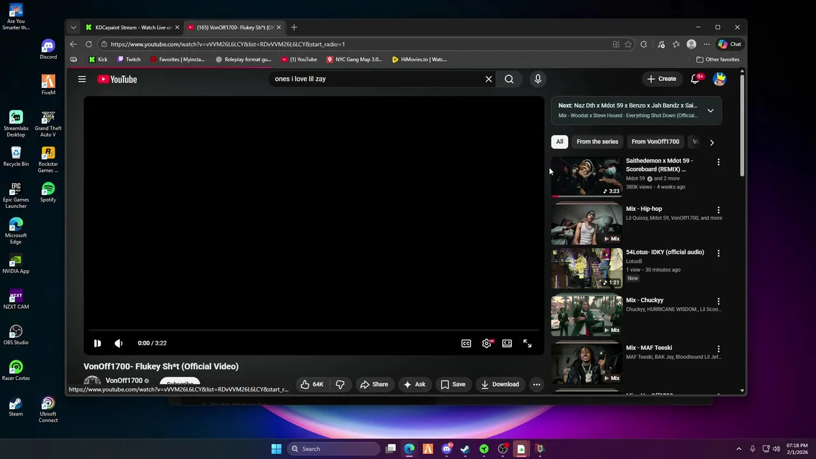Open a new browser tab
Image resolution: width=816 pixels, height=459 pixels.
(x=294, y=27)
